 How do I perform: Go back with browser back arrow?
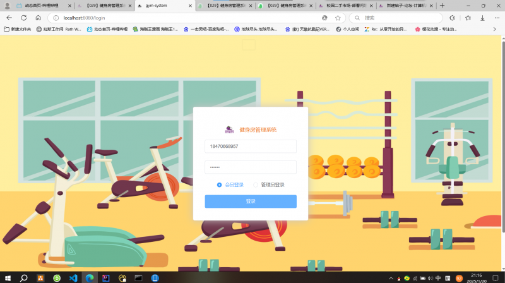[9, 18]
